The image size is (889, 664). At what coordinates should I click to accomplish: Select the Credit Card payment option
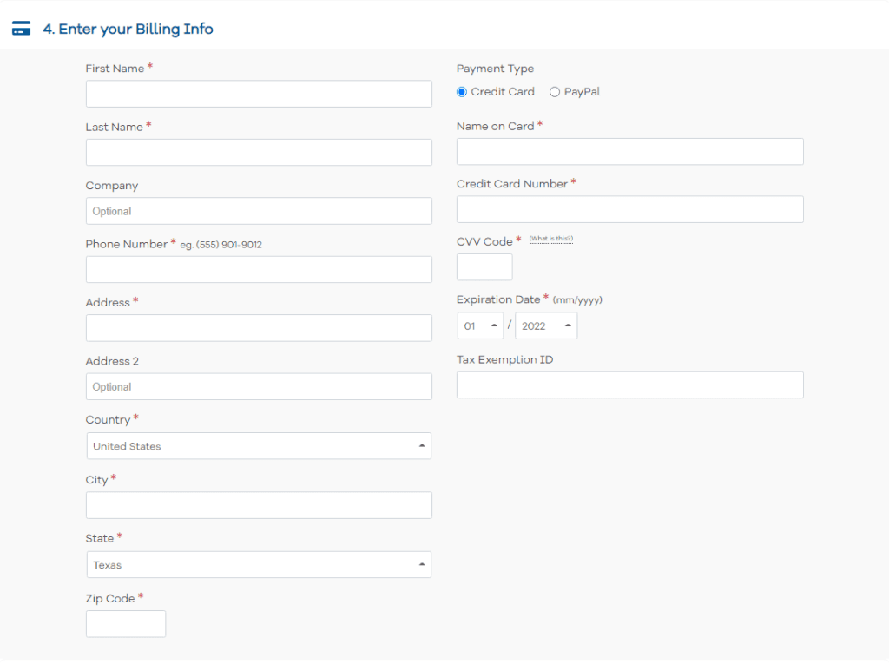click(x=461, y=91)
